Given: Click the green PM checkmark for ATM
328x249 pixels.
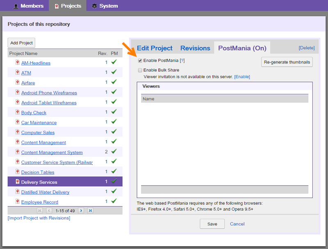Looking at the screenshot, I should [x=114, y=72].
